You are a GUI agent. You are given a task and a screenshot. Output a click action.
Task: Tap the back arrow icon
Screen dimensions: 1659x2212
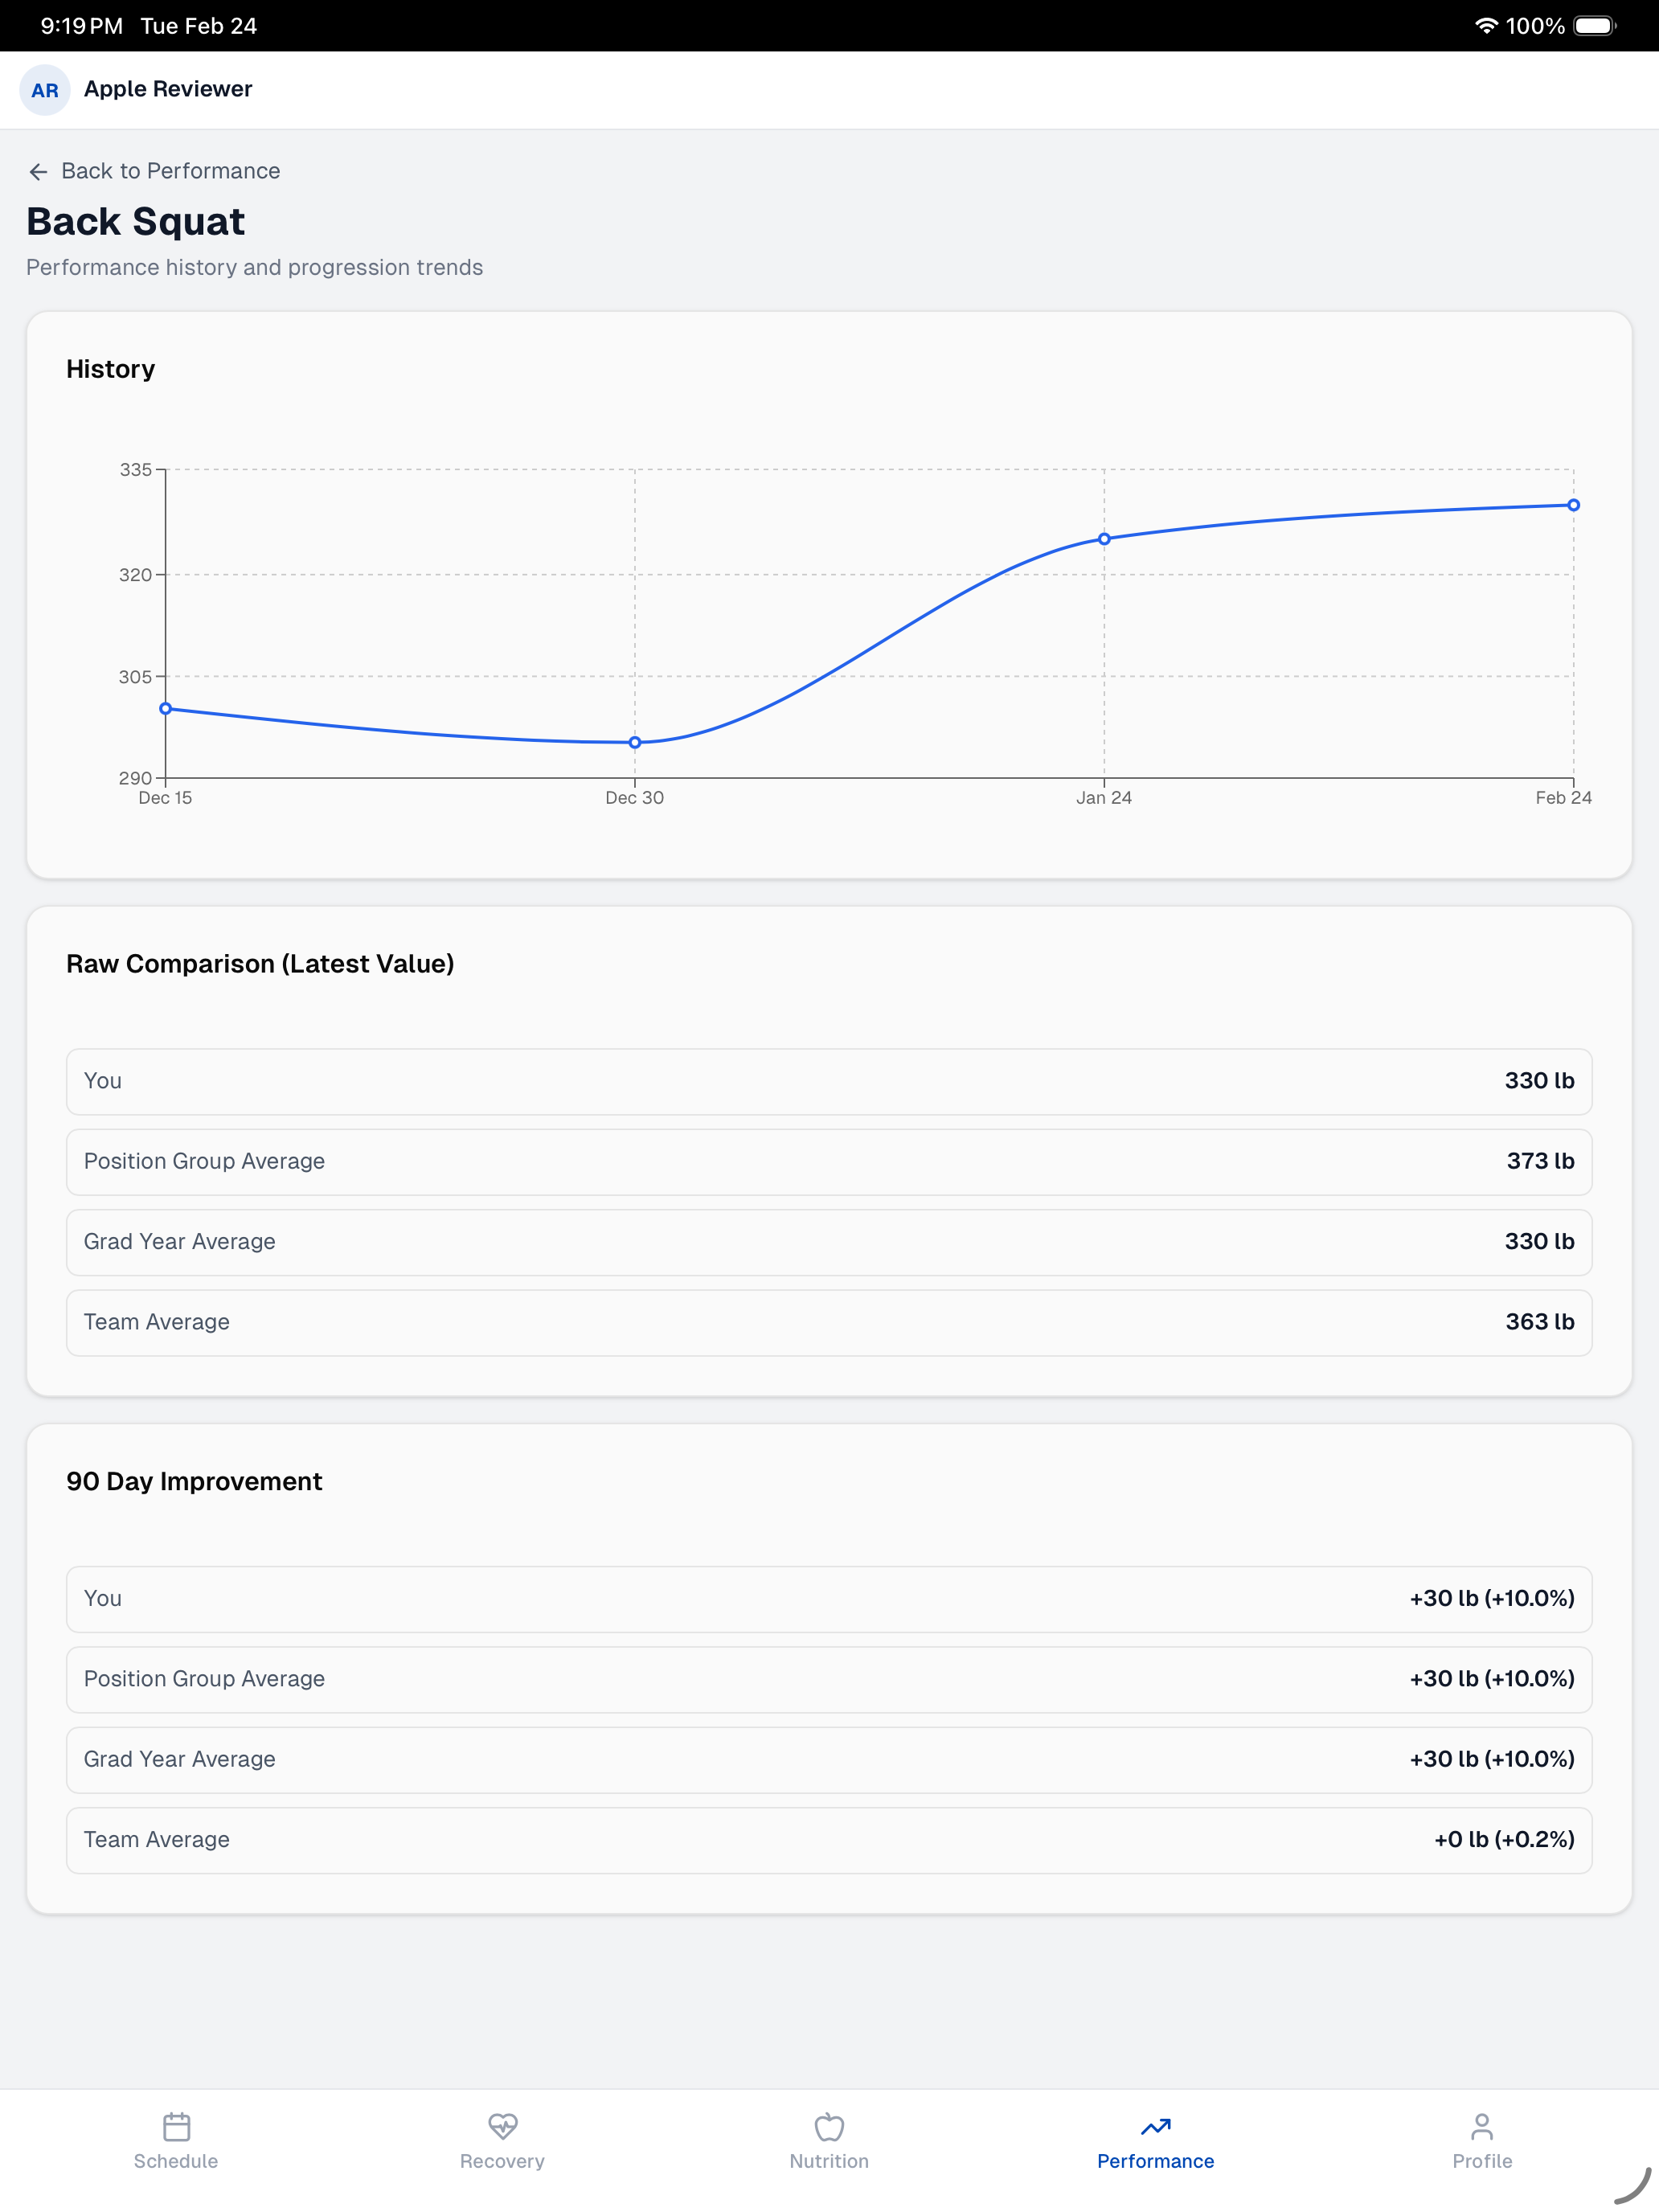pyautogui.click(x=38, y=172)
